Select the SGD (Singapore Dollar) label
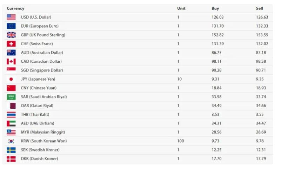The image size is (281, 169). [x=42, y=70]
